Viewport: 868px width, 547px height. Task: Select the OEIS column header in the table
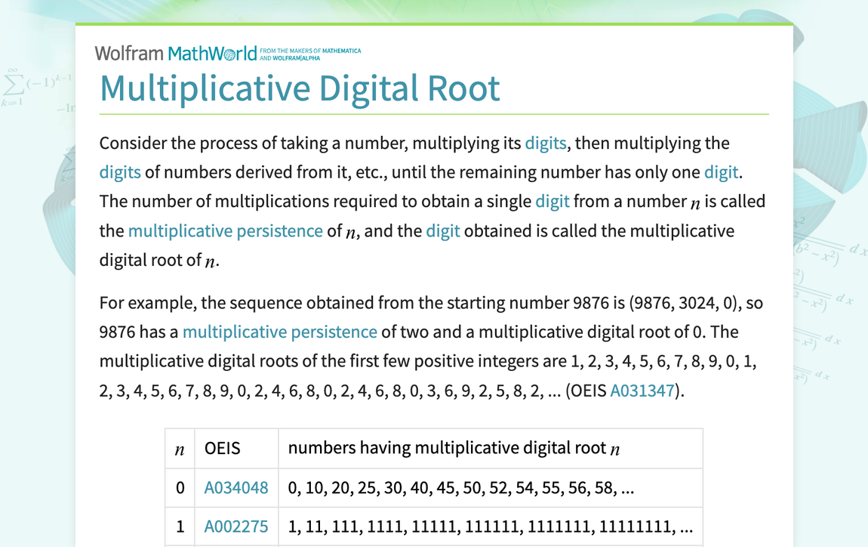click(220, 447)
